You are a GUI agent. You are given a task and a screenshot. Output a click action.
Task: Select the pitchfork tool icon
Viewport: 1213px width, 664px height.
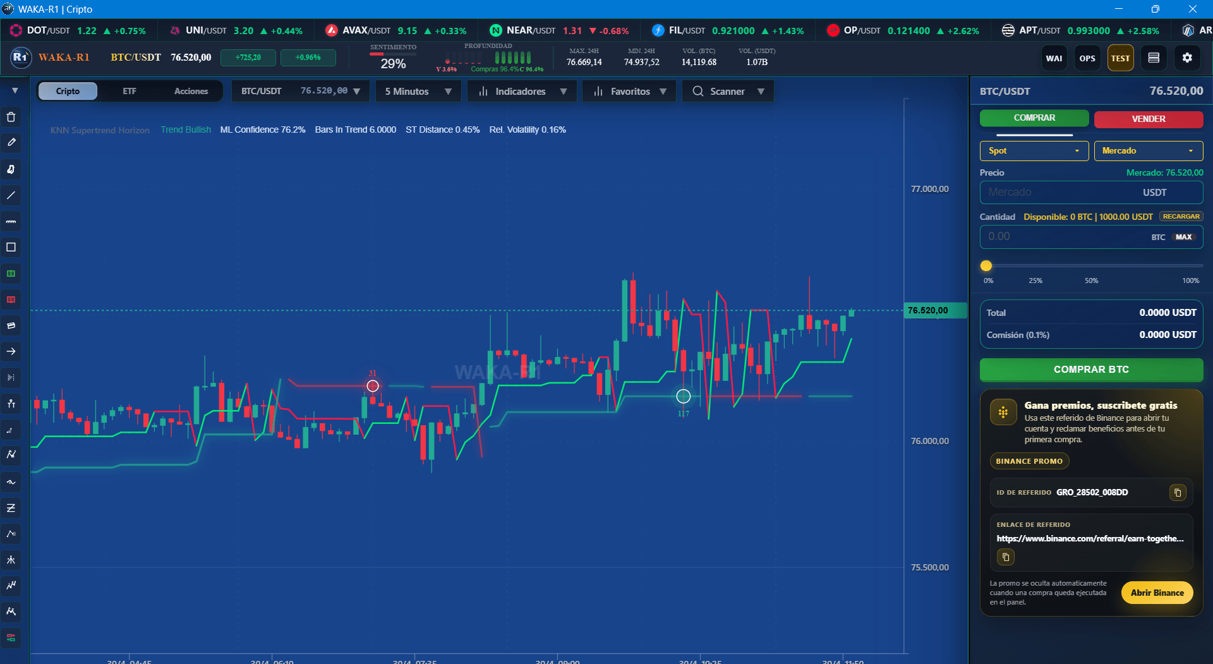(x=11, y=560)
